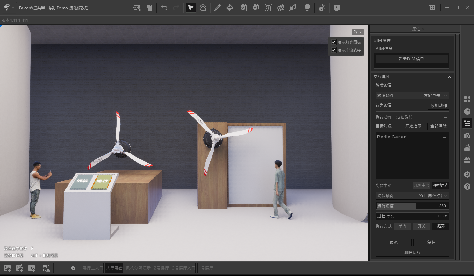Collapse the BIM属性 section
Viewport: 474px width, 276px height.
(449, 40)
